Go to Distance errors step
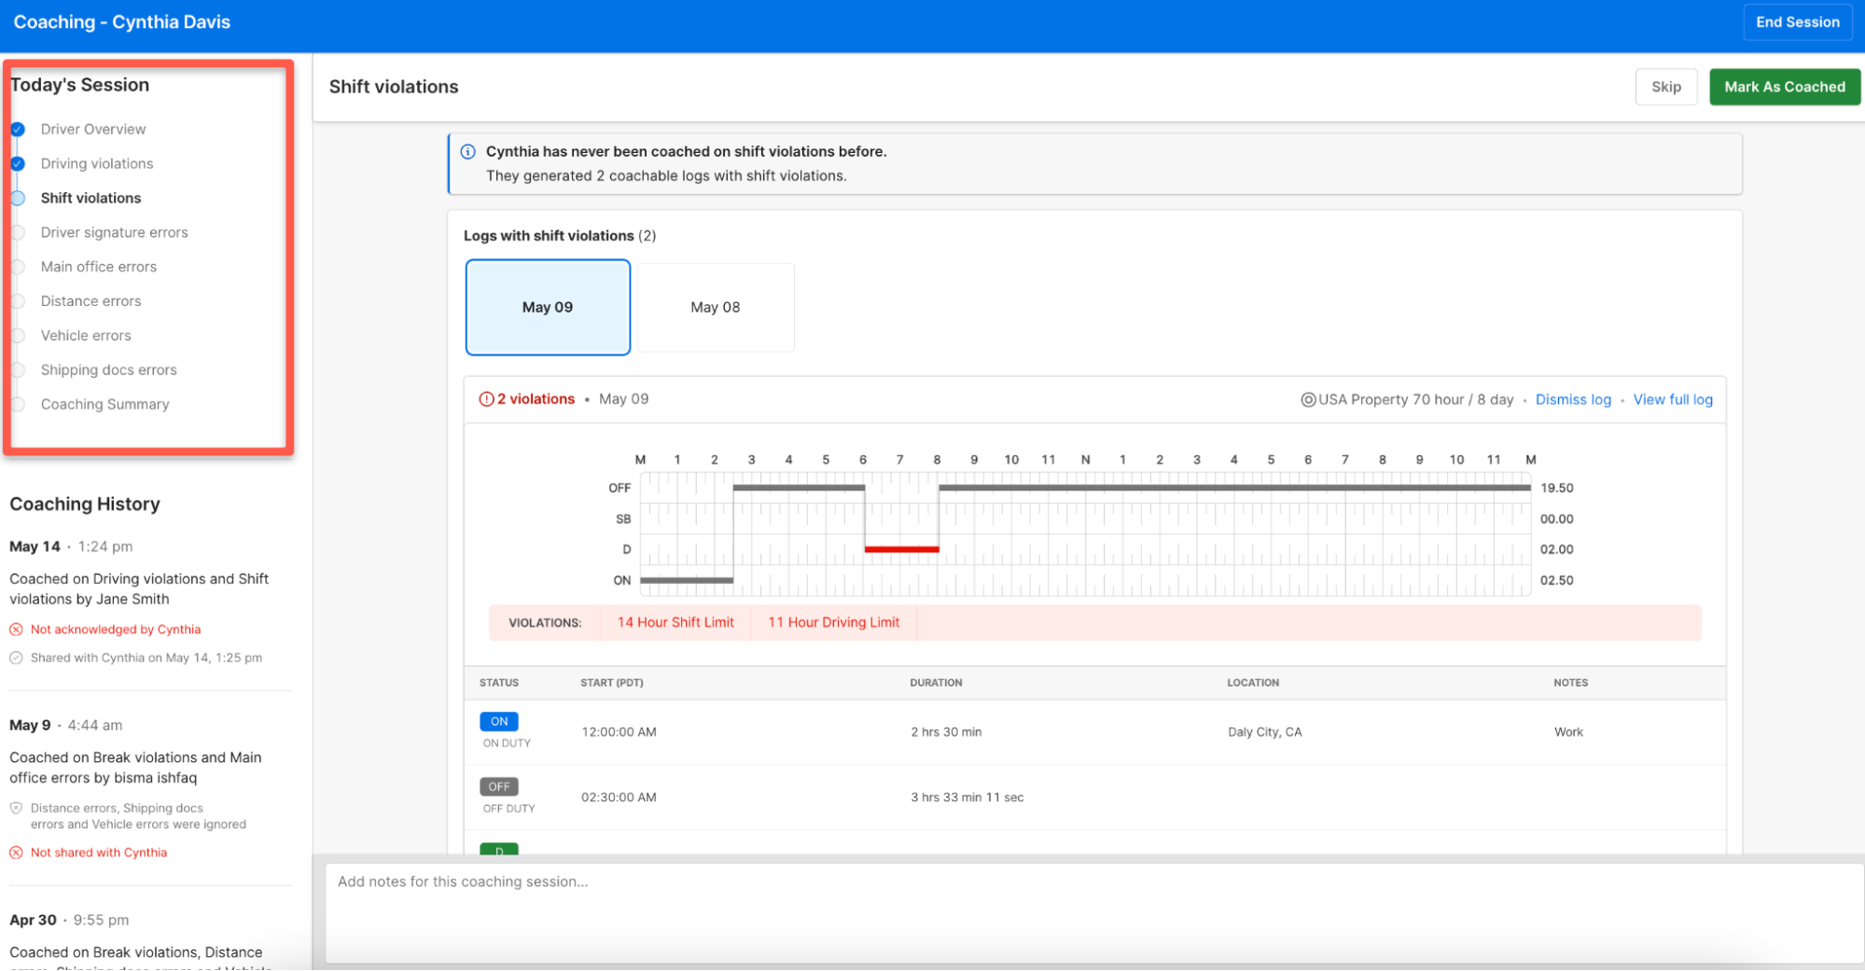 tap(91, 301)
